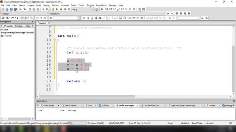
Task: Close the Logs & others panel
Action: tap(234, 101)
